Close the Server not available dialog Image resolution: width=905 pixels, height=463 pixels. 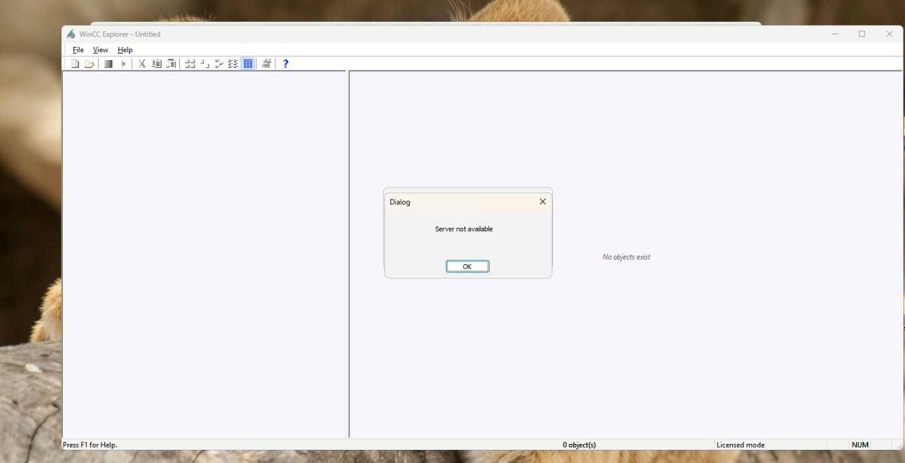(x=542, y=201)
